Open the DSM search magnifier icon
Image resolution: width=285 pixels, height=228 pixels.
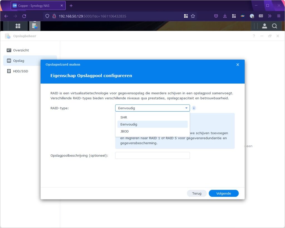pos(274,26)
